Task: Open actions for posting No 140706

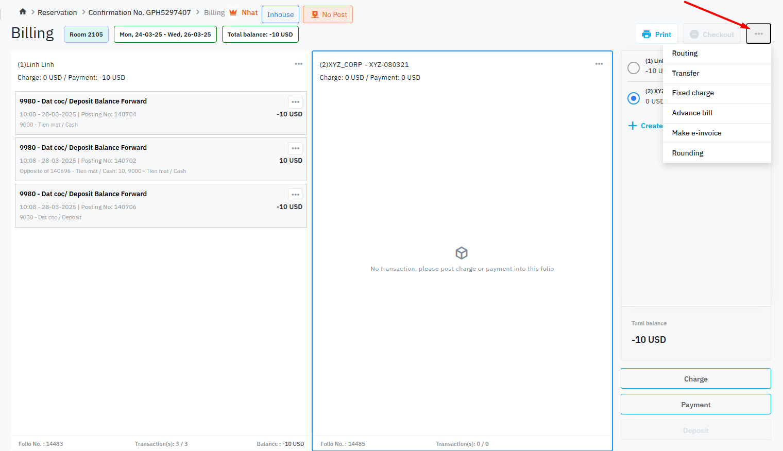Action: point(295,195)
